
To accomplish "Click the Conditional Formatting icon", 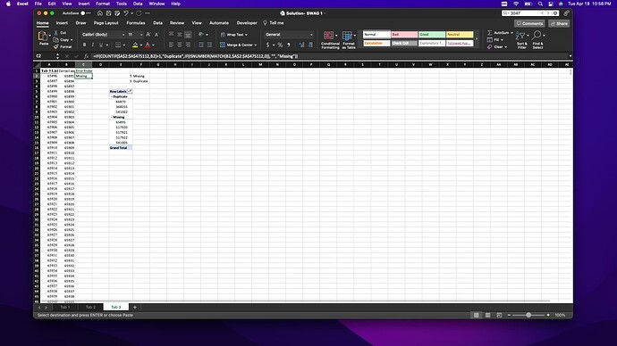I will tap(328, 36).
